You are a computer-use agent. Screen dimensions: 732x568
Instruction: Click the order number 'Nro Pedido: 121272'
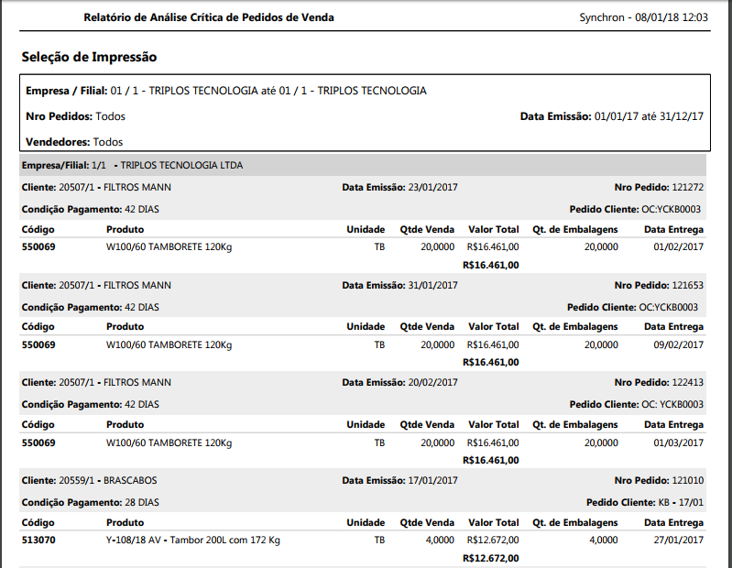pyautogui.click(x=659, y=187)
